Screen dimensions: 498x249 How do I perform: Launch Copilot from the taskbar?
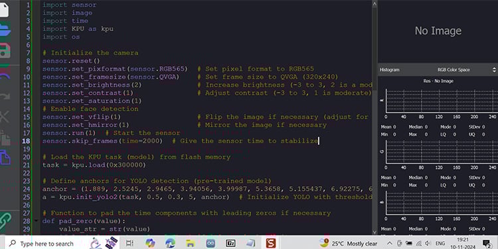[150, 243]
